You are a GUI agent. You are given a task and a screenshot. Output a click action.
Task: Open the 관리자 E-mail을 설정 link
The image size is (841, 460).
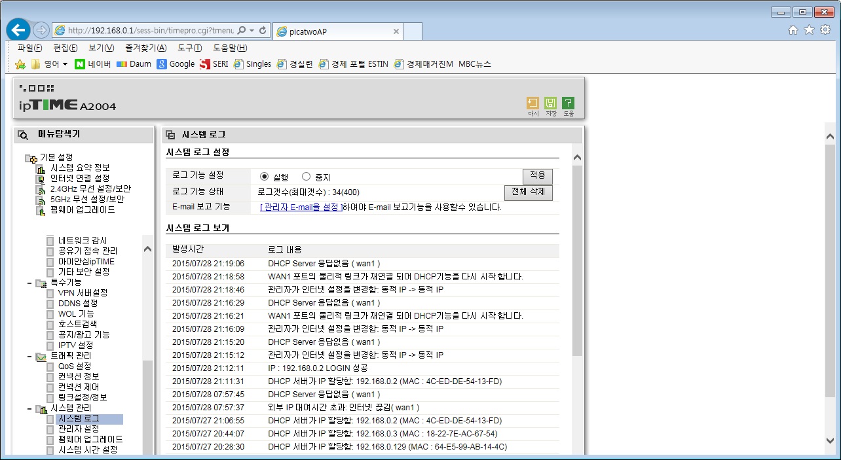301,207
